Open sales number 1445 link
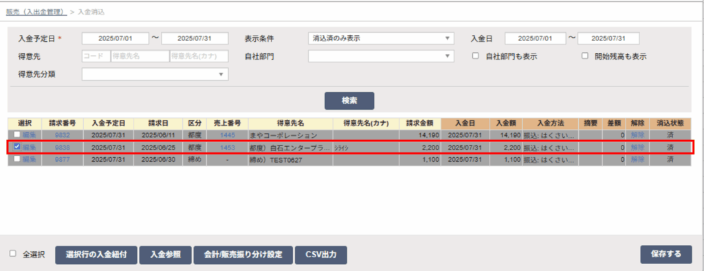Image resolution: width=704 pixels, height=271 pixels. (227, 135)
